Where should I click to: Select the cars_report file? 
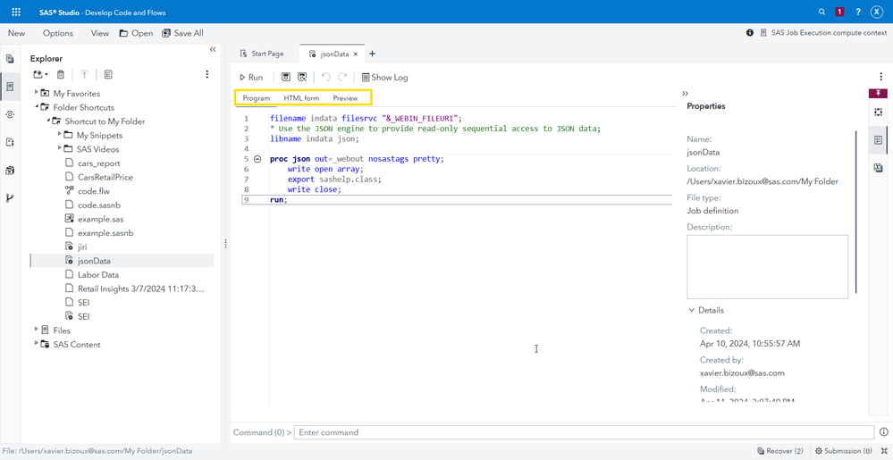98,163
